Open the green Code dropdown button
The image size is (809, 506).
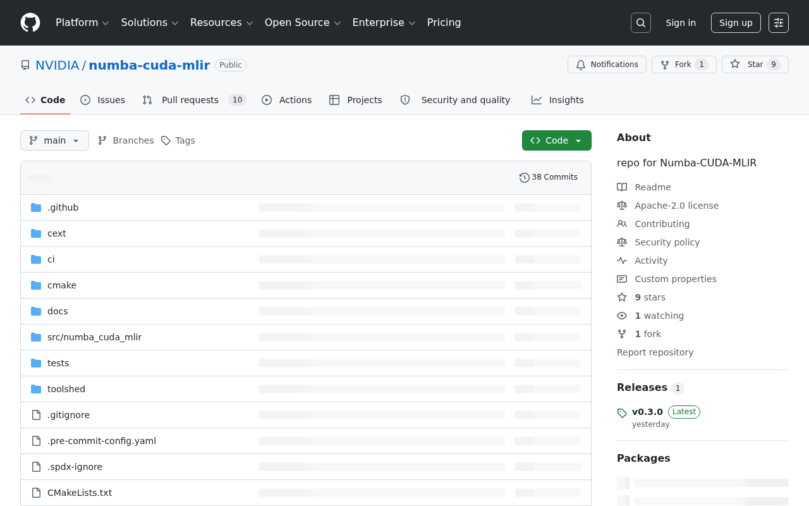[557, 140]
